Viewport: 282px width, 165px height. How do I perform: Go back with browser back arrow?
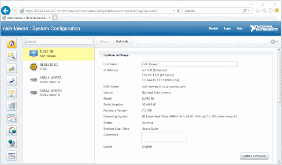pyautogui.click(x=6, y=11)
